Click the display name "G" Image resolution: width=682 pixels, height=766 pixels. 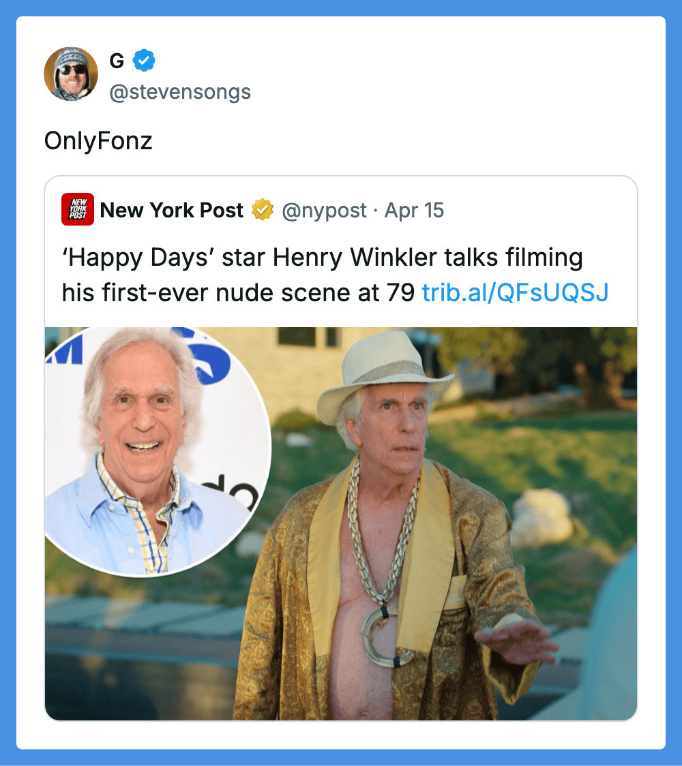pos(117,61)
